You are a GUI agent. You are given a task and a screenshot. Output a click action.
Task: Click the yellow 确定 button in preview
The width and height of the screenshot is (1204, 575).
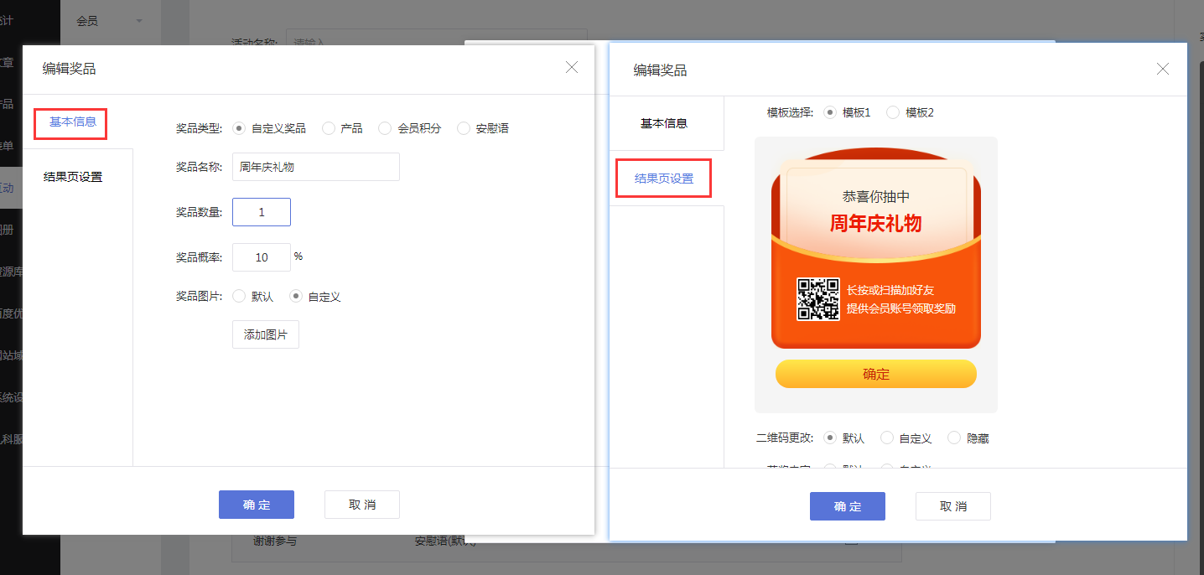coord(876,374)
